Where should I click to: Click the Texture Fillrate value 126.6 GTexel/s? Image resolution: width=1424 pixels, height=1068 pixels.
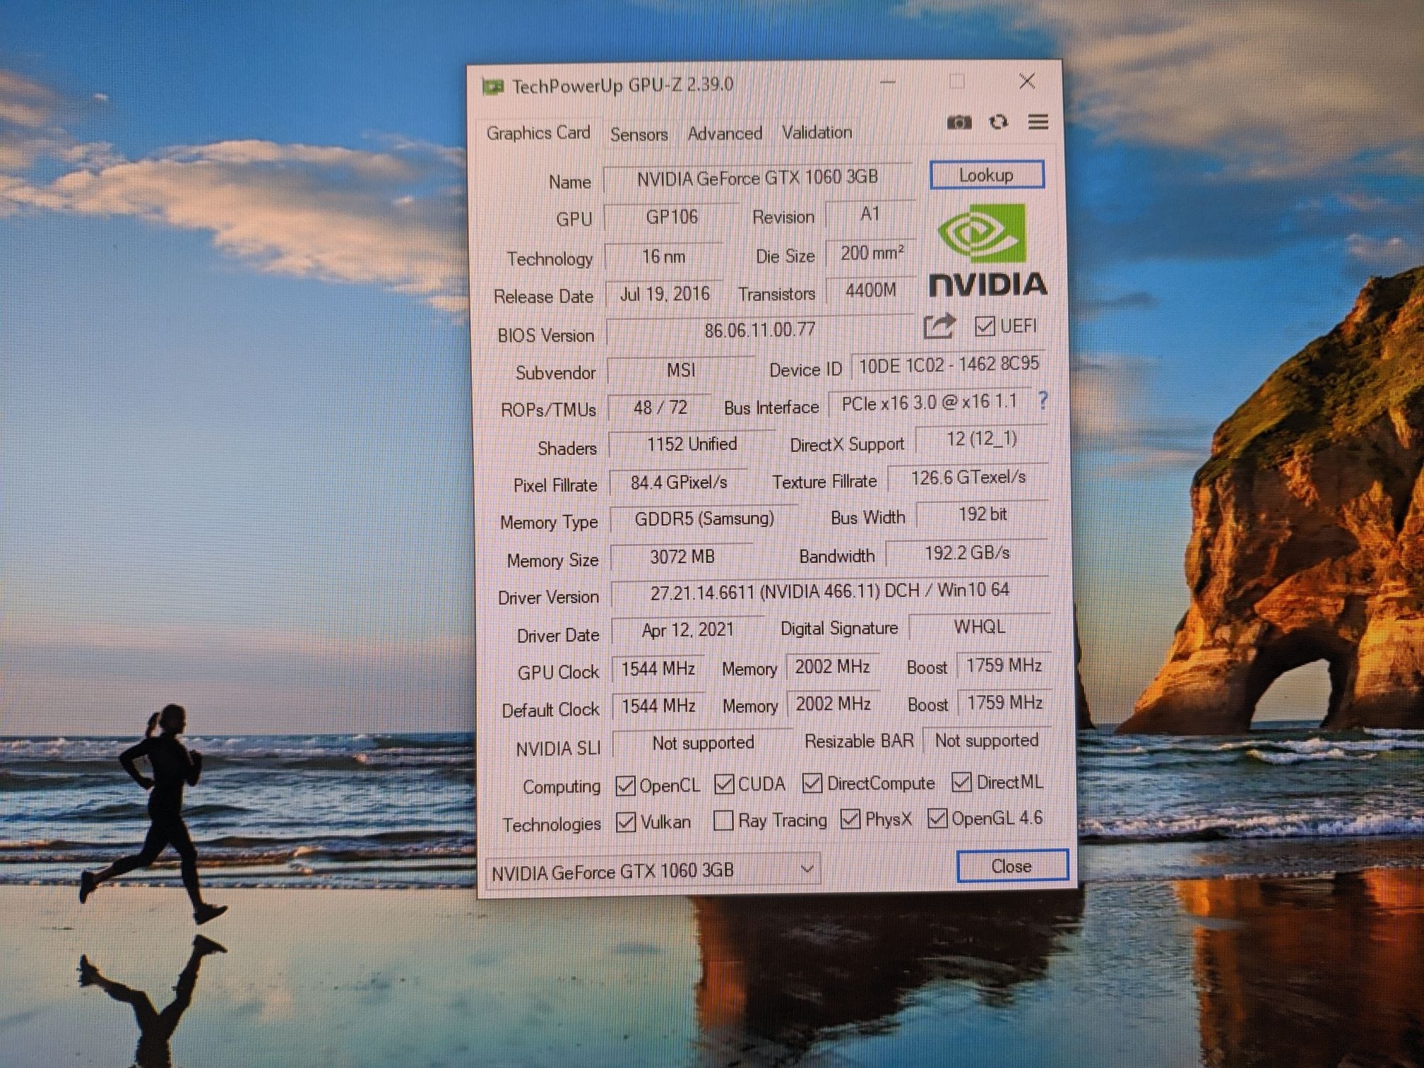click(968, 477)
